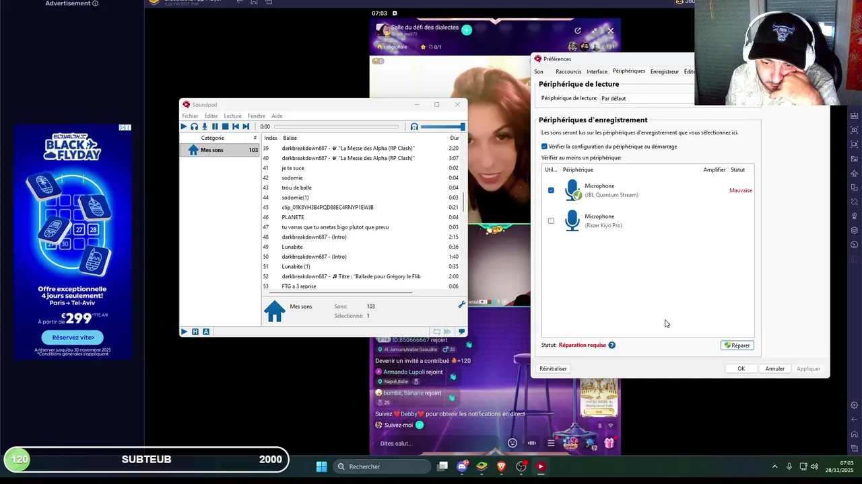Click the A icon in Soundpad status bar
The width and height of the screenshot is (862, 484).
(x=206, y=331)
